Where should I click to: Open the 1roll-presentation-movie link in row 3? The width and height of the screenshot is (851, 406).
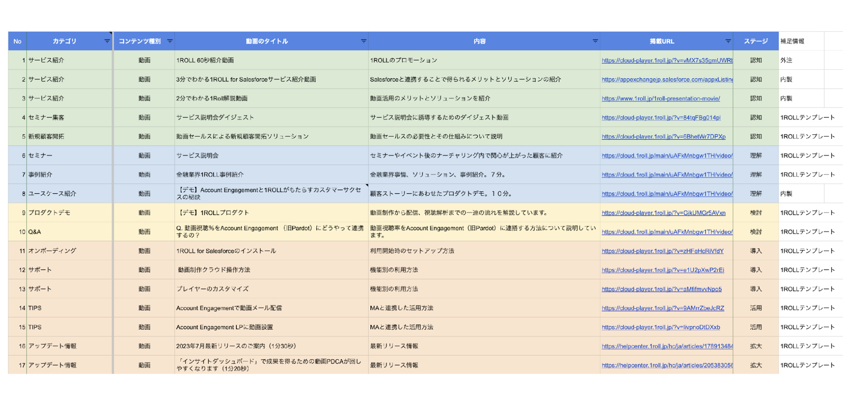click(x=660, y=98)
